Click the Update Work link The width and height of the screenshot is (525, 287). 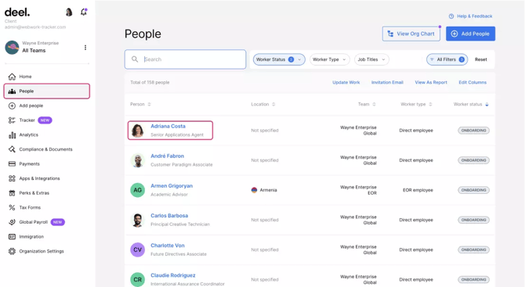point(346,82)
